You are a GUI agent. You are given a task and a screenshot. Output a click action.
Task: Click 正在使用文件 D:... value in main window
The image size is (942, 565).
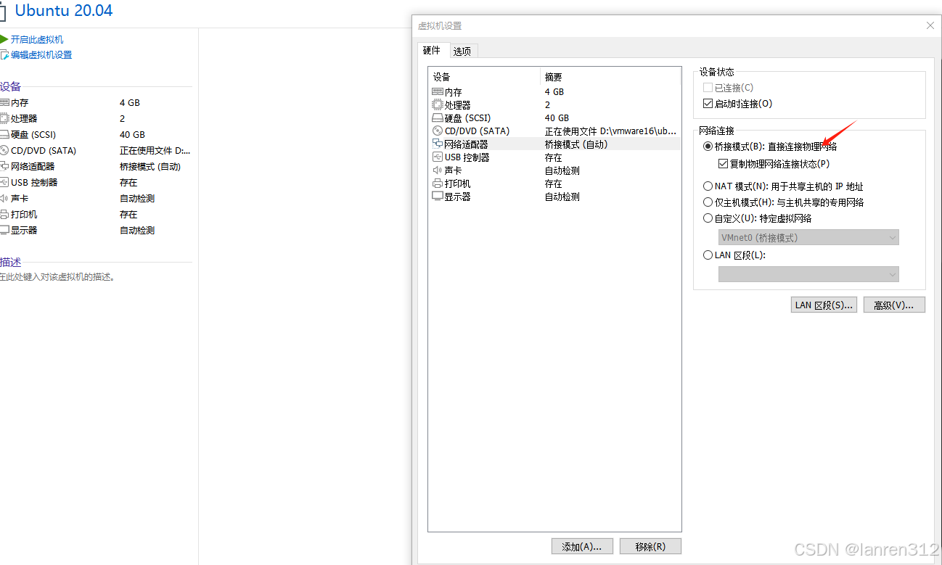tap(155, 151)
